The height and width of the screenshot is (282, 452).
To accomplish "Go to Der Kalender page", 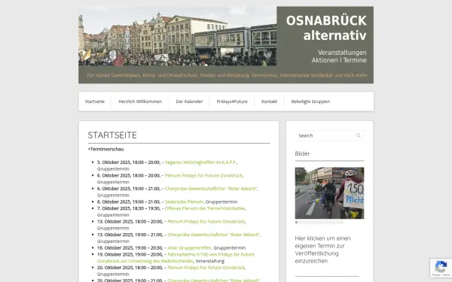I will point(189,102).
